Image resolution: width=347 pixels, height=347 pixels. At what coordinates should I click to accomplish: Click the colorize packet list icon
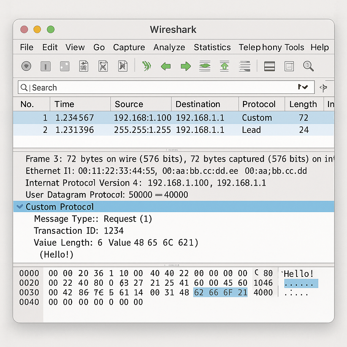pos(269,66)
